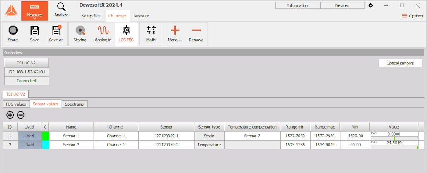Open Sensor 2 cyan color swatch
This screenshot has width=427, height=173.
click(x=45, y=145)
